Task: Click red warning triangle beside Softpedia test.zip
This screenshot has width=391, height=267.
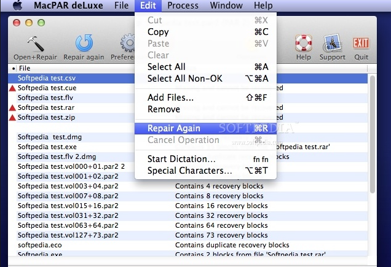Action: [12, 118]
